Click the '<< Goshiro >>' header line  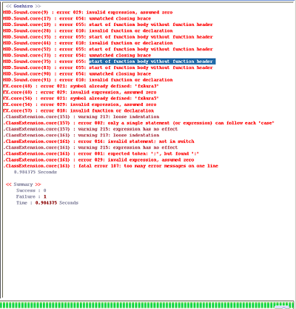pos(24,6)
